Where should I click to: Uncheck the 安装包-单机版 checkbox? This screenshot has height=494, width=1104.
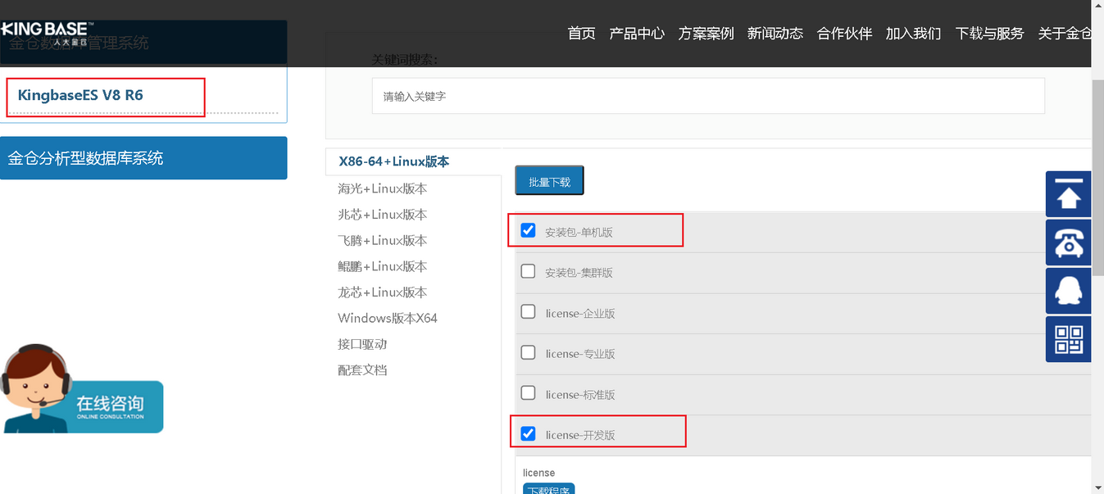tap(528, 230)
